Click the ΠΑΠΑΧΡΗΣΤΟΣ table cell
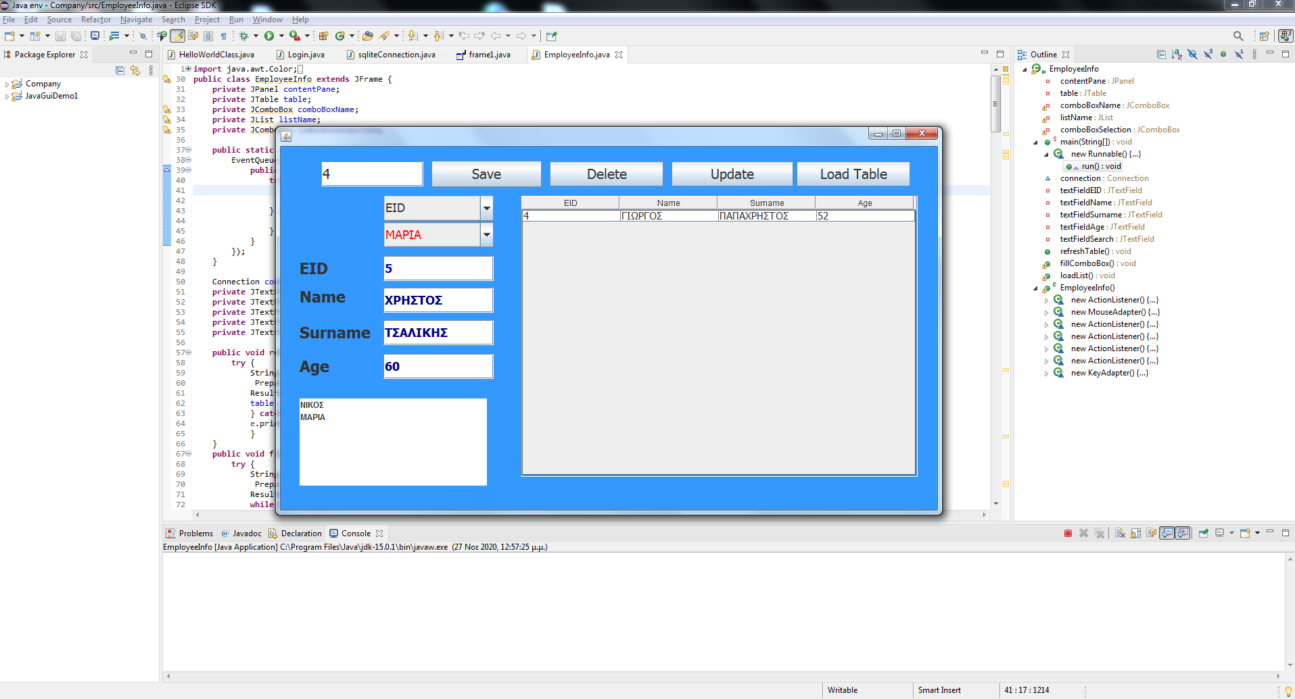The height and width of the screenshot is (699, 1295). tap(766, 216)
